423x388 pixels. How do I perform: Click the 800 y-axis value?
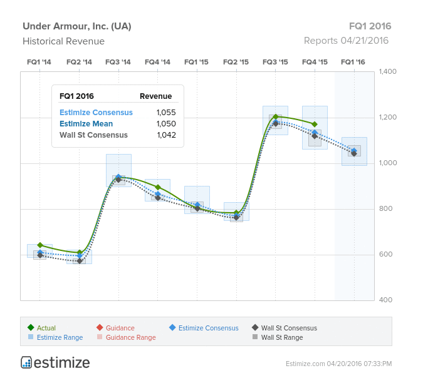pos(385,208)
